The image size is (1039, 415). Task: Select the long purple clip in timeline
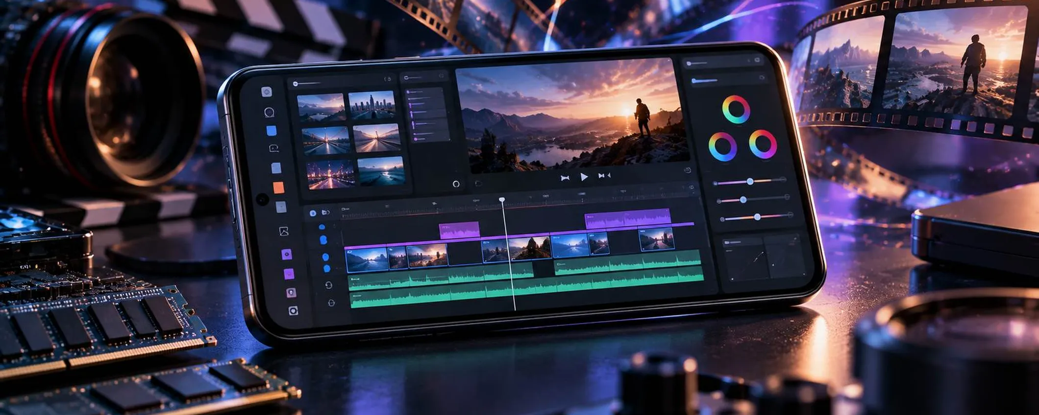[x=628, y=219]
